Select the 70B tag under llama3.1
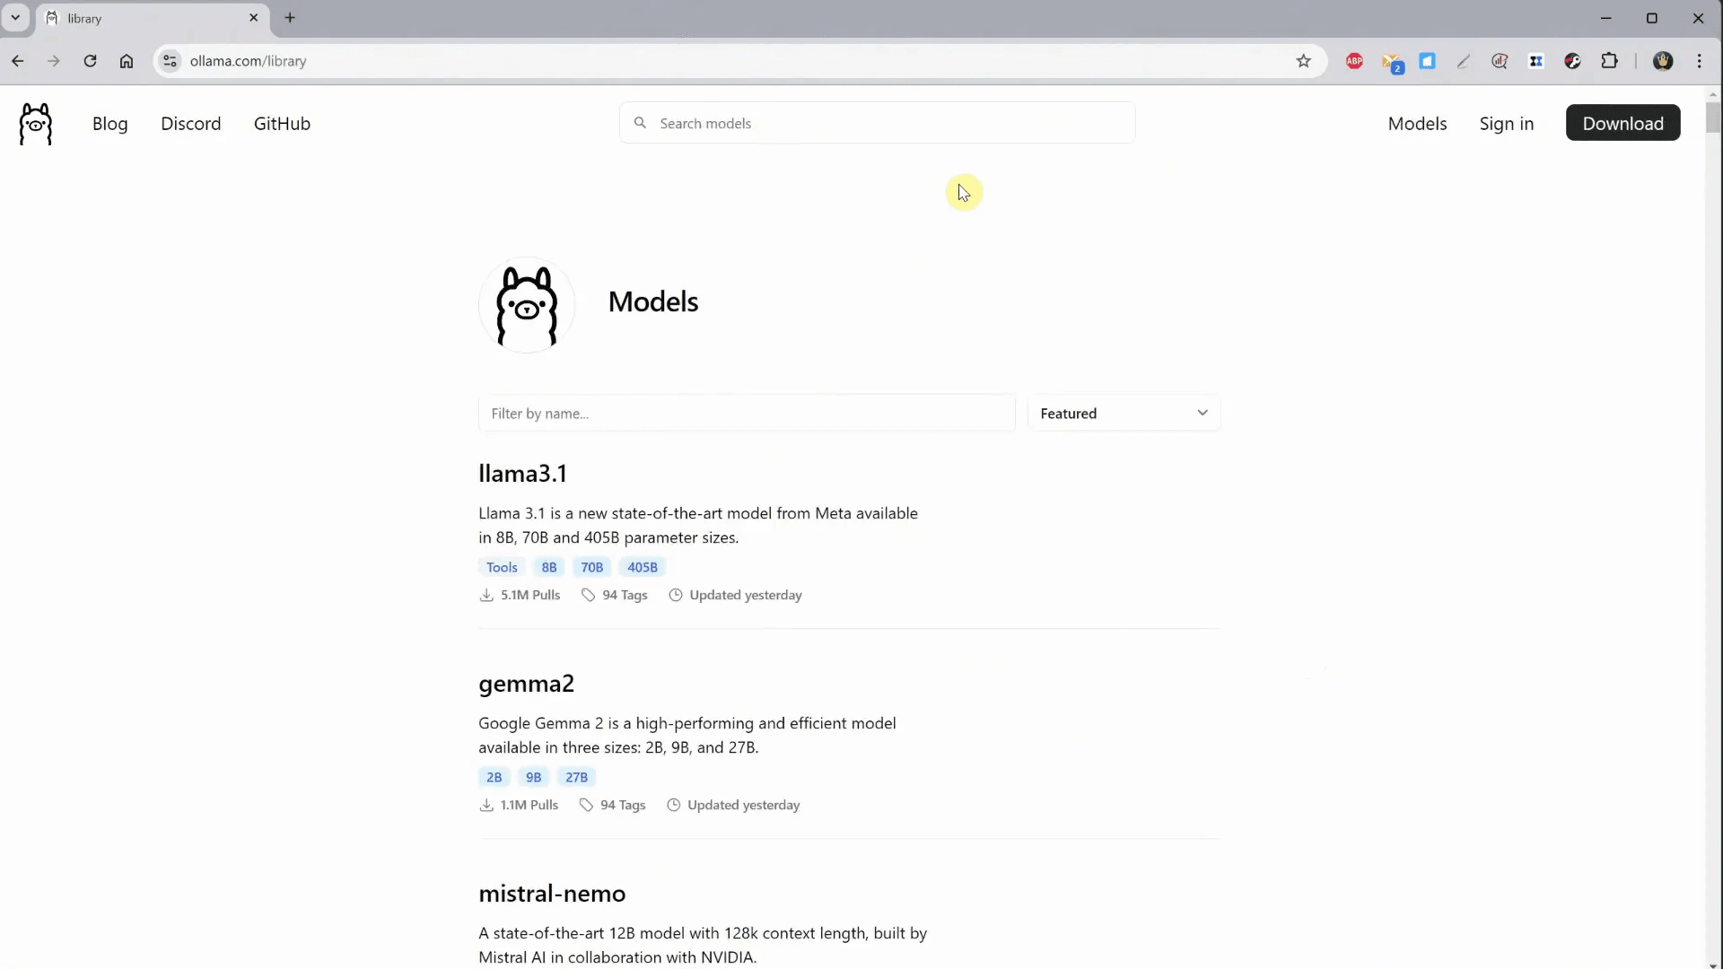 591,567
